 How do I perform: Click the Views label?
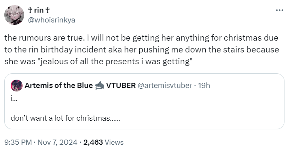point(114,142)
